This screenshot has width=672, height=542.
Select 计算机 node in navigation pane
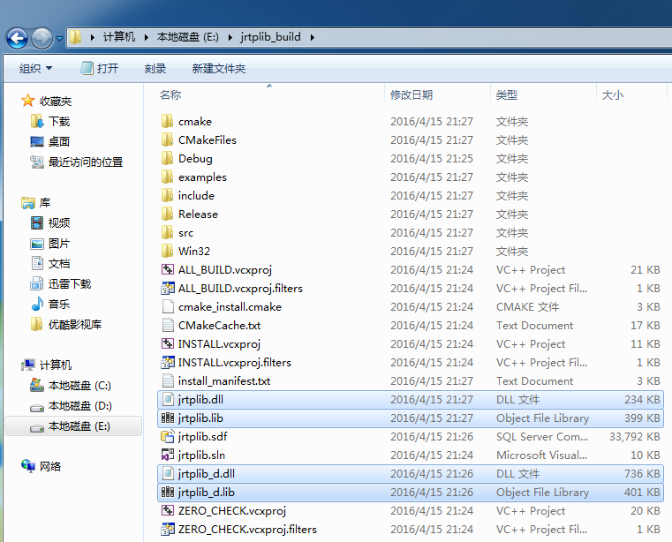47,365
